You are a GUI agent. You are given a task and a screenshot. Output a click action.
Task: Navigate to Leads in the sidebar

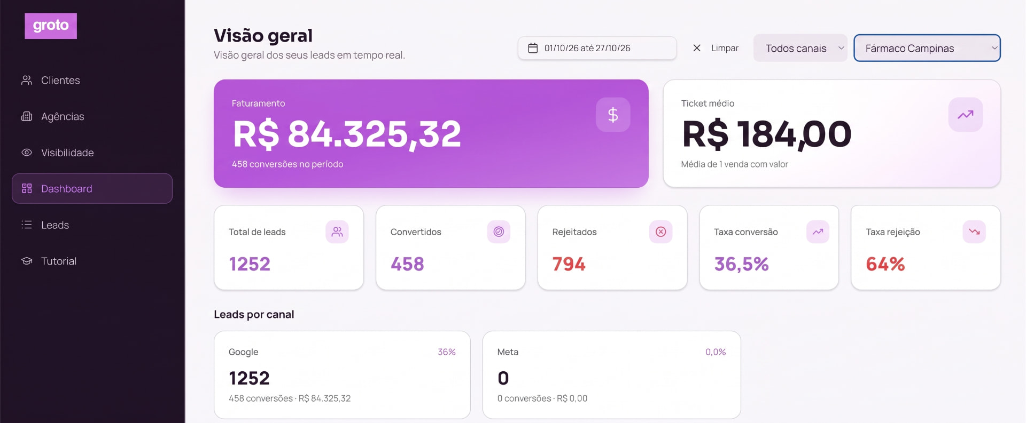(92, 225)
